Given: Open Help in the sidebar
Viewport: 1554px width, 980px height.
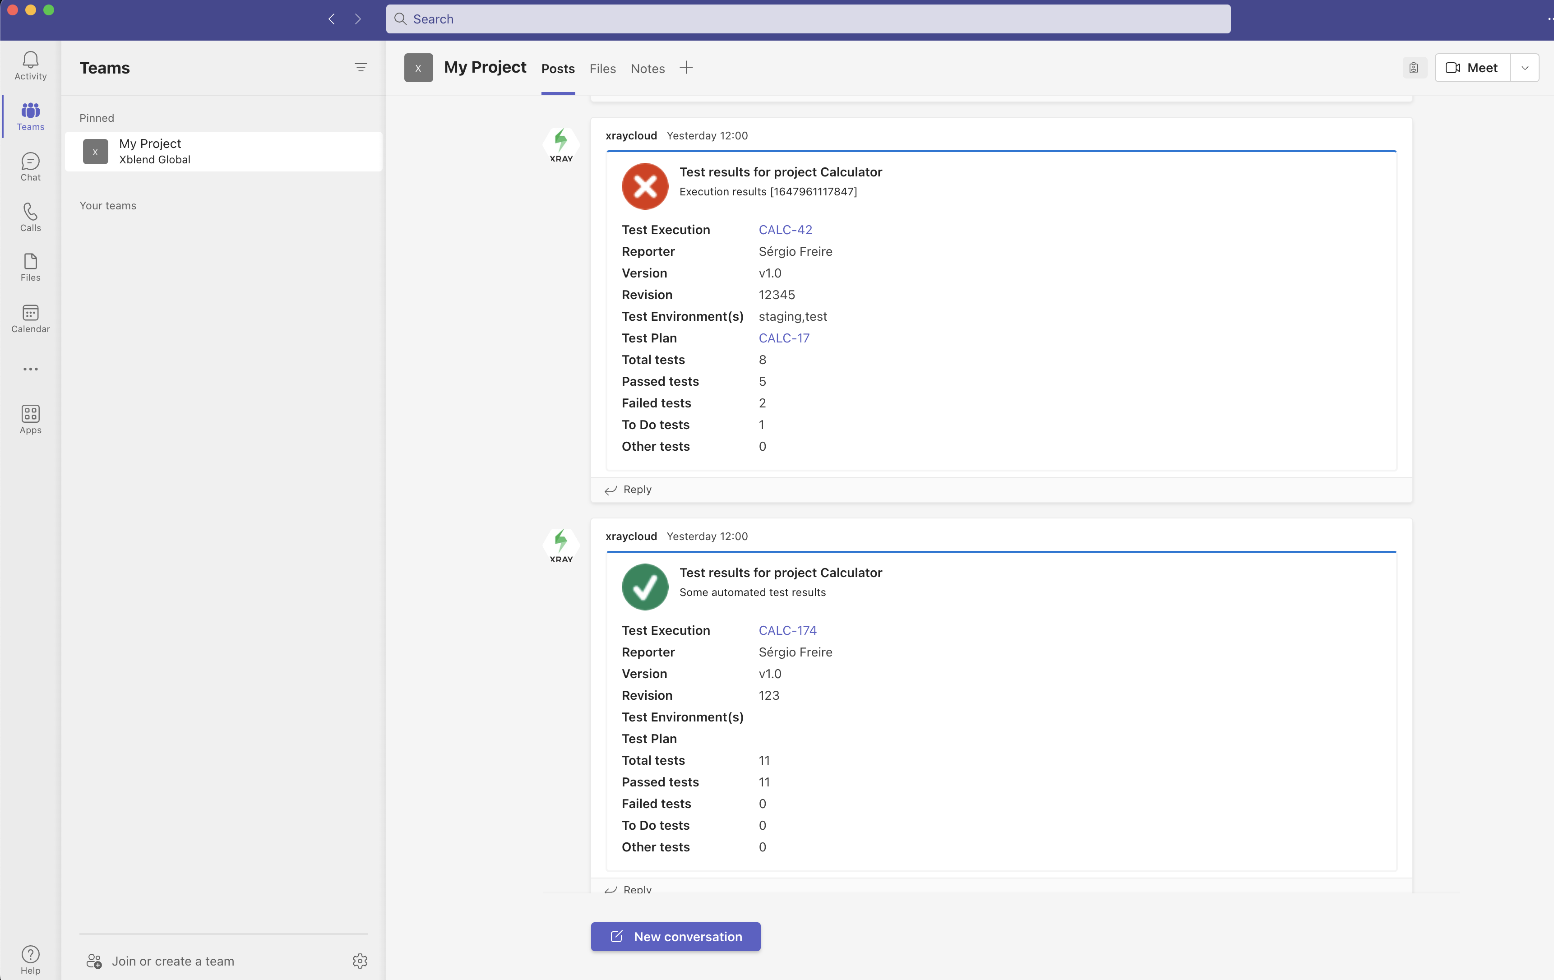Looking at the screenshot, I should tap(30, 960).
